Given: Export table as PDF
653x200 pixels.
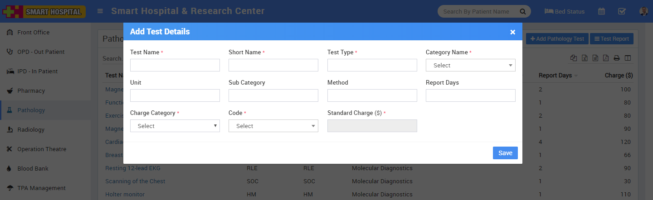Looking at the screenshot, I should click(606, 58).
